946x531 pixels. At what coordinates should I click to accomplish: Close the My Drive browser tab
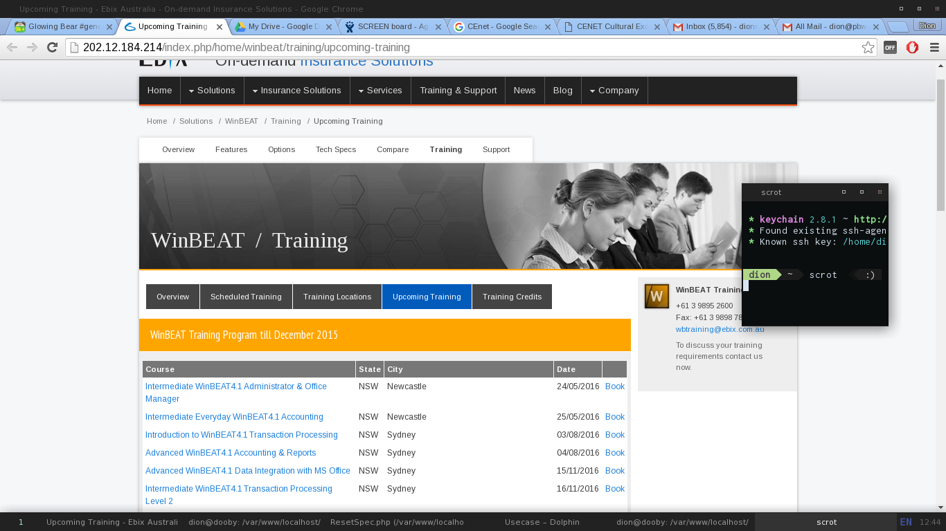coord(330,27)
